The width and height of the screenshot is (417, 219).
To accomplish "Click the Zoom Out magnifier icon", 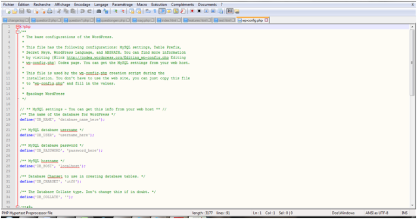I will tap(123, 11).
